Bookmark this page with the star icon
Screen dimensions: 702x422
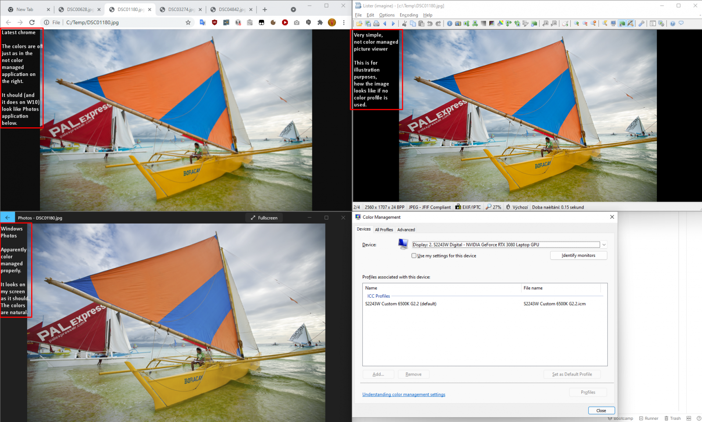click(x=188, y=22)
